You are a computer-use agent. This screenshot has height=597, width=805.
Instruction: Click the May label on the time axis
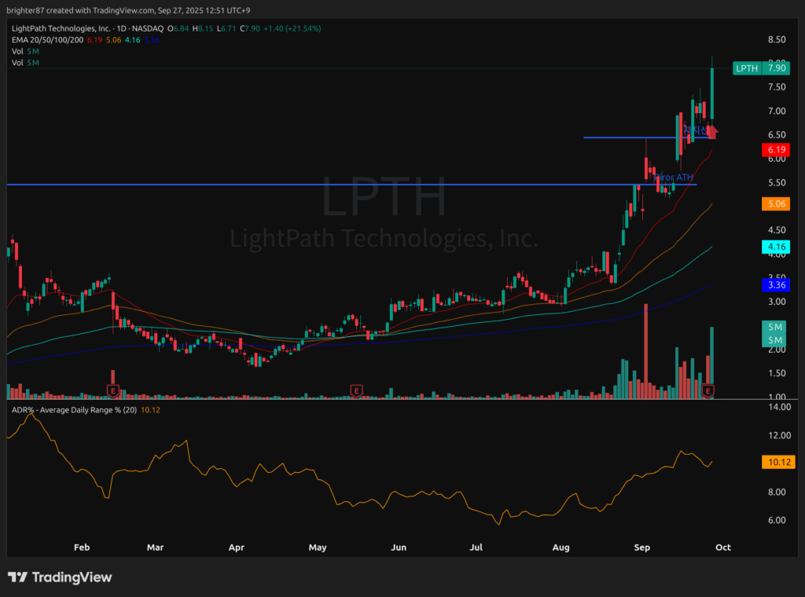click(x=318, y=548)
